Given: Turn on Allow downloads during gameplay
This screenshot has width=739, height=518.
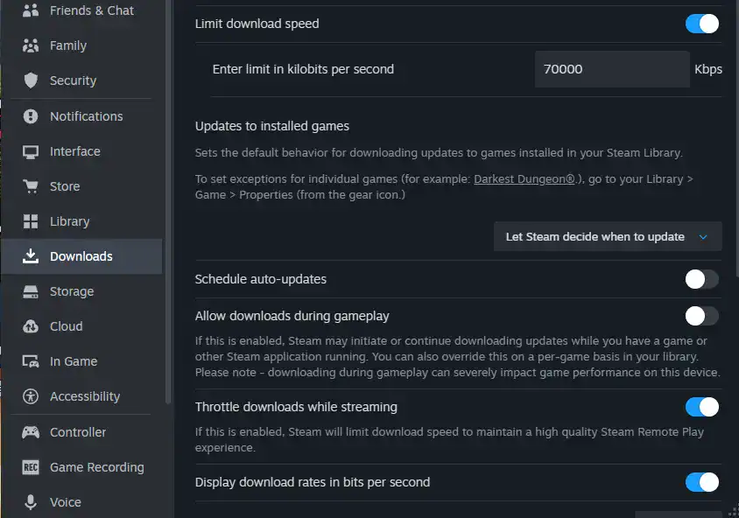Looking at the screenshot, I should [x=701, y=316].
